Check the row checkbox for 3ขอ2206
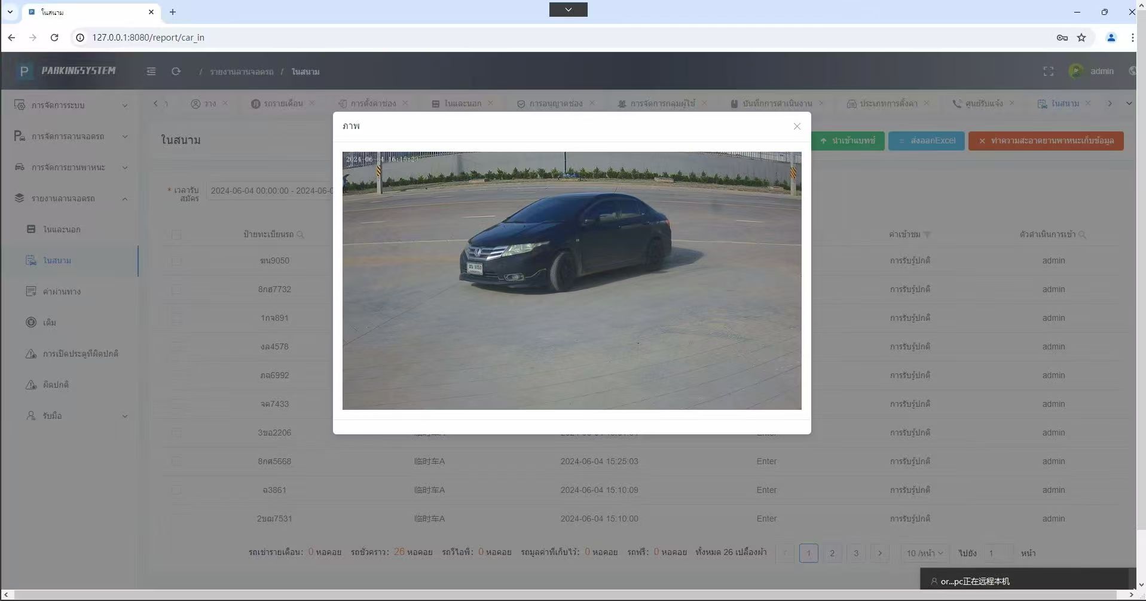 [176, 433]
